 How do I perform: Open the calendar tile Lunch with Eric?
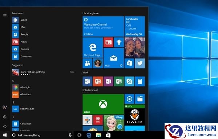(134, 26)
